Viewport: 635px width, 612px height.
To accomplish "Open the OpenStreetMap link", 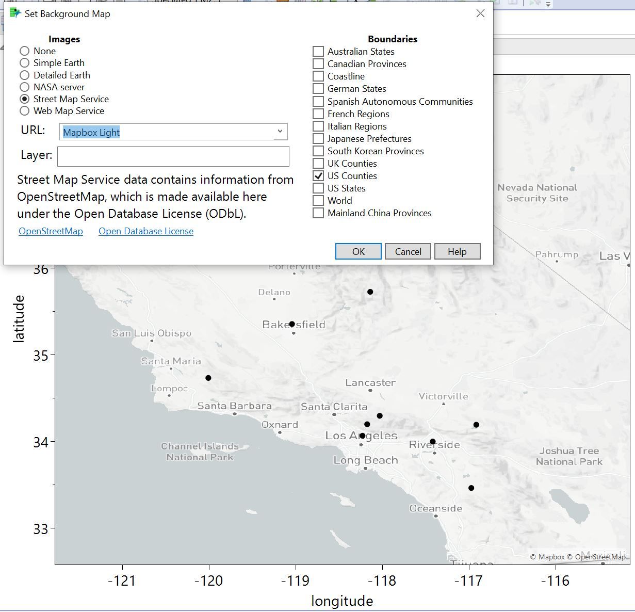I will [51, 231].
